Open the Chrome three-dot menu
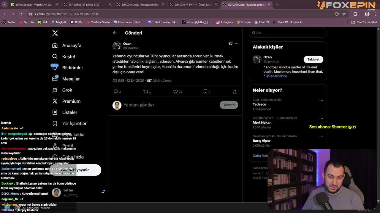 point(375,14)
